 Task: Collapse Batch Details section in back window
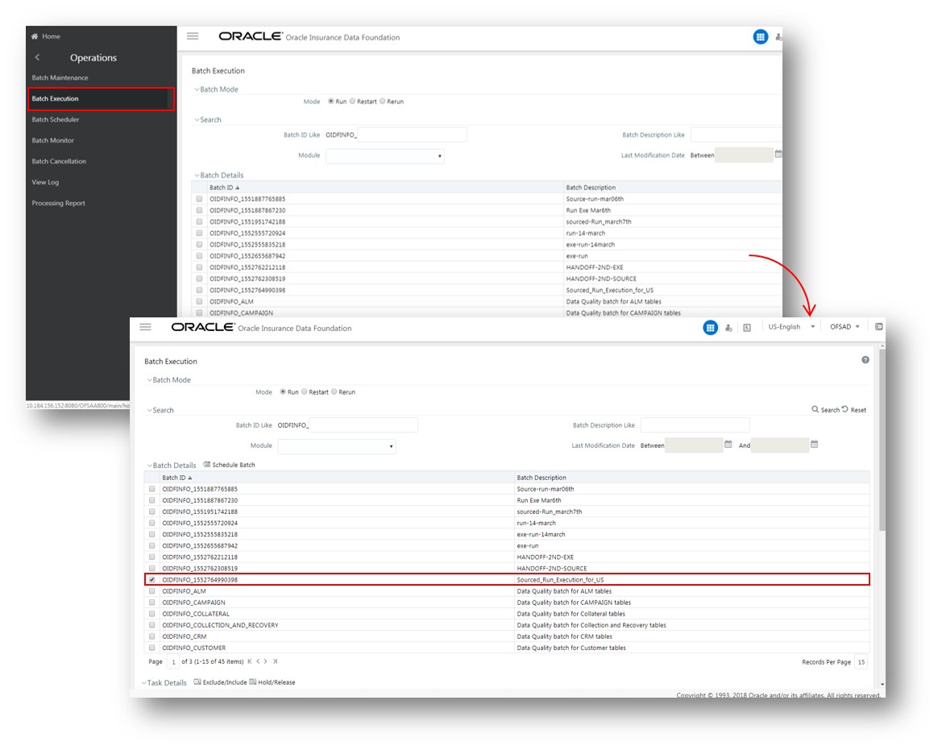[x=197, y=176]
